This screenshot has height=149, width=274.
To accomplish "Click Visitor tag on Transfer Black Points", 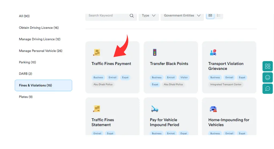I will click(x=184, y=77).
